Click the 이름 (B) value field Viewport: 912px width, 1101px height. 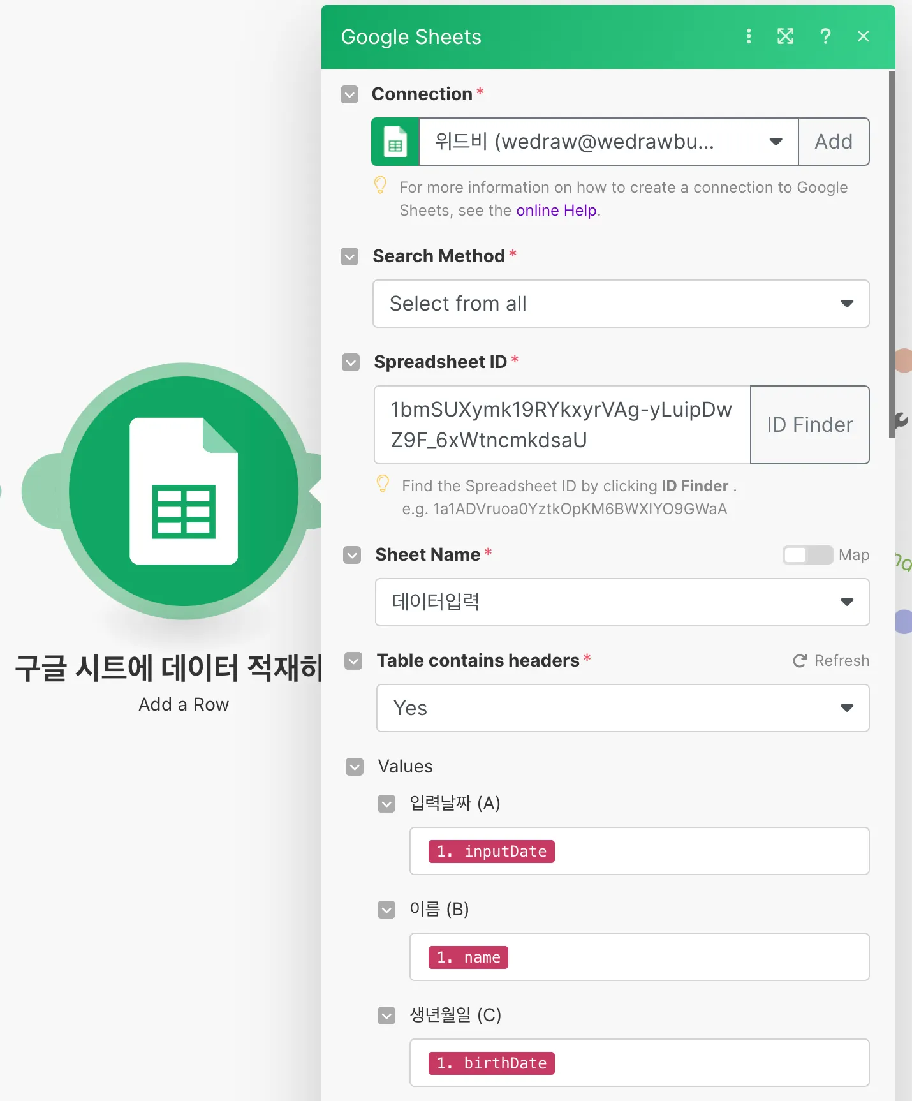[640, 957]
